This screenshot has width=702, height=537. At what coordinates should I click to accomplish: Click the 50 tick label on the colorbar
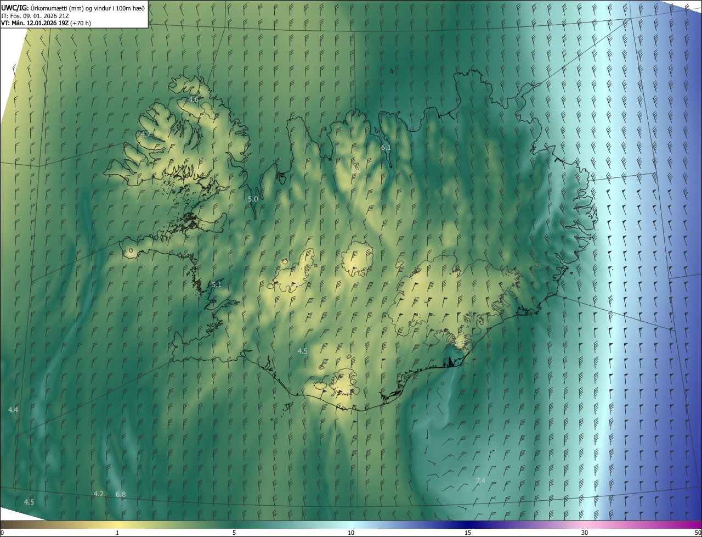(698, 533)
